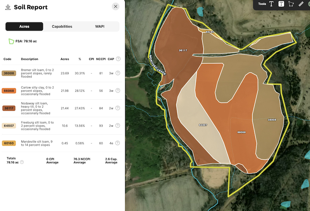This screenshot has height=211, width=310.
Task: Open help icon for Bremer silt loam row
Action: (x=118, y=73)
